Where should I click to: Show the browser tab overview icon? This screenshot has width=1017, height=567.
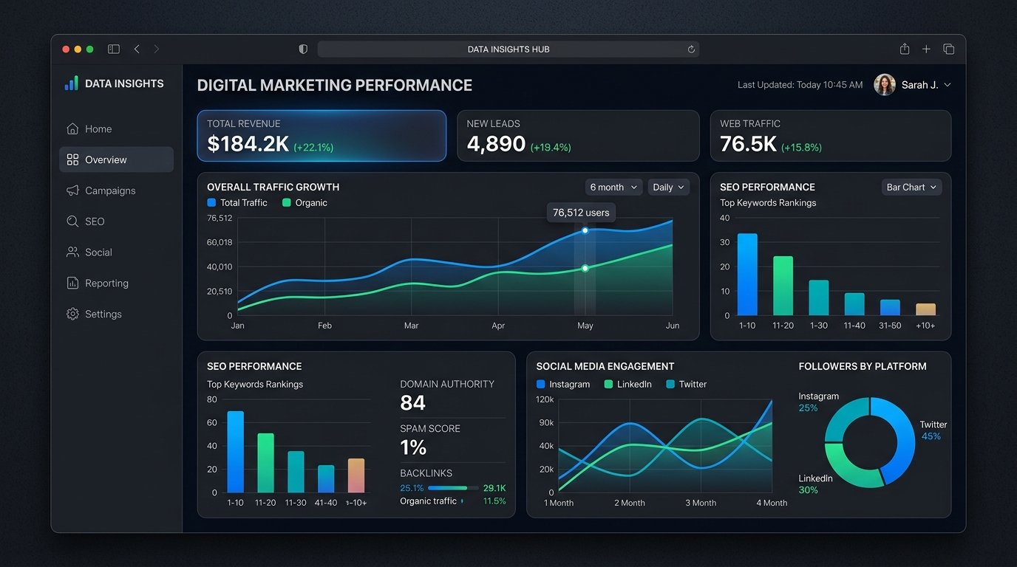pyautogui.click(x=948, y=49)
